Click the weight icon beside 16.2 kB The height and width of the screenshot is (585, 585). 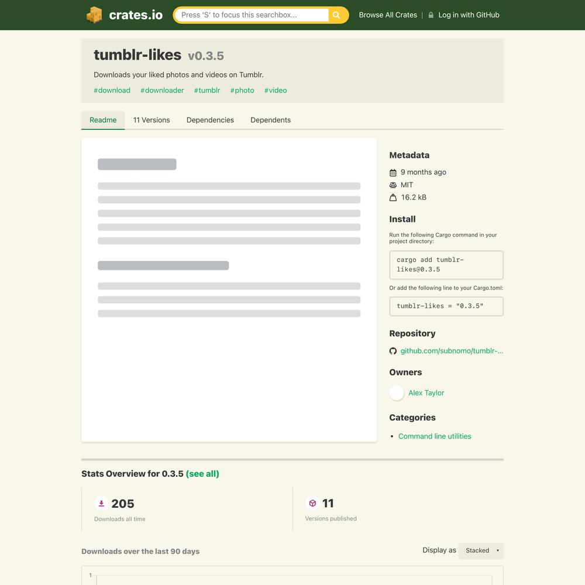tap(393, 197)
